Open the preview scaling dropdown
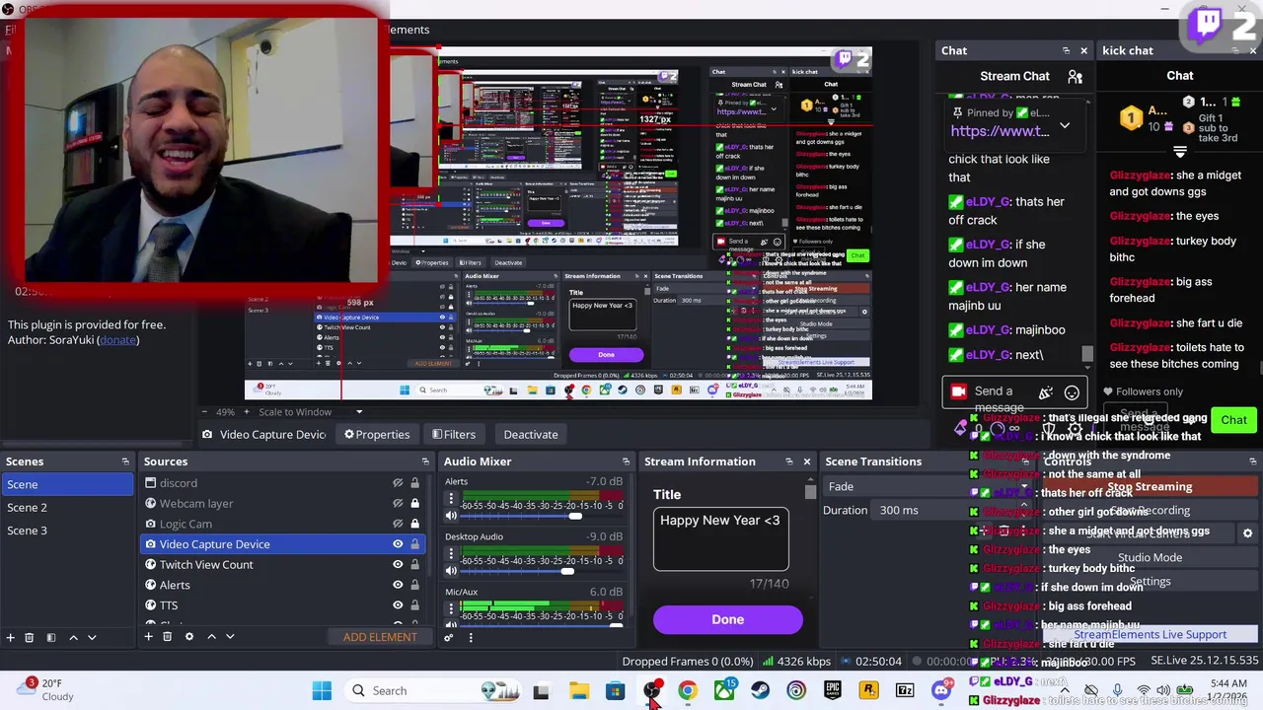The width and height of the screenshot is (1263, 710). click(x=359, y=412)
